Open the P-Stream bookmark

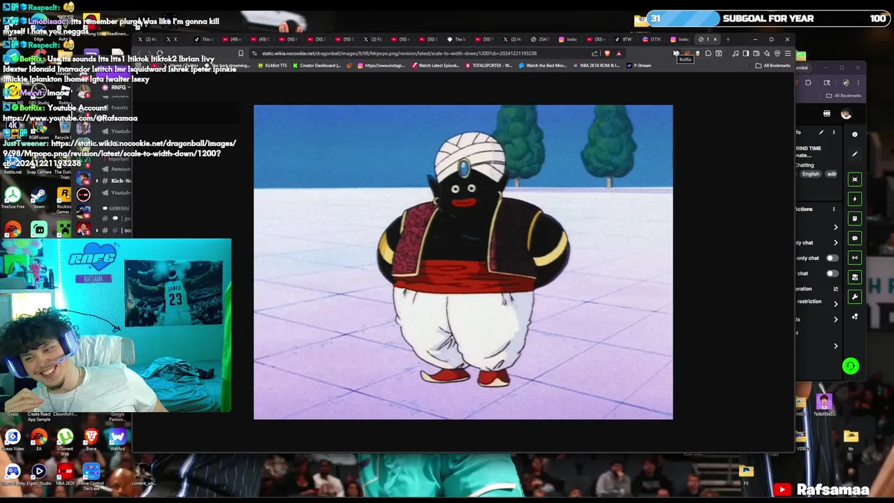click(639, 66)
